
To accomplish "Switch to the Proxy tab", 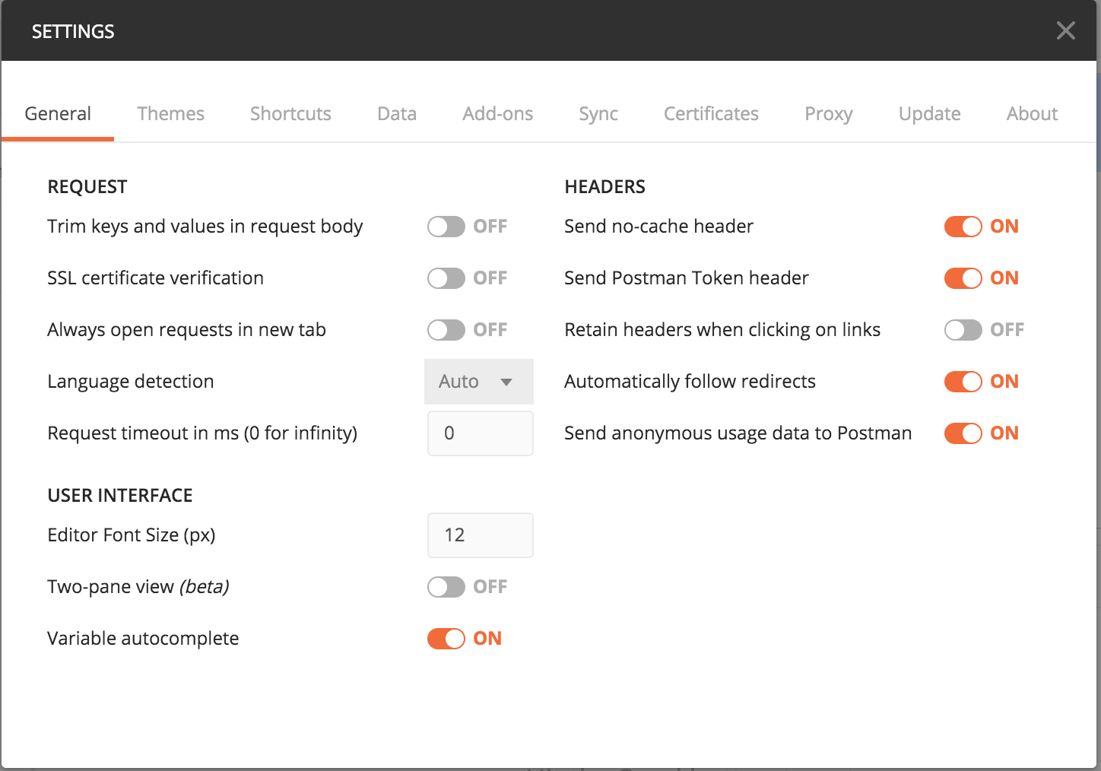I will tap(828, 113).
